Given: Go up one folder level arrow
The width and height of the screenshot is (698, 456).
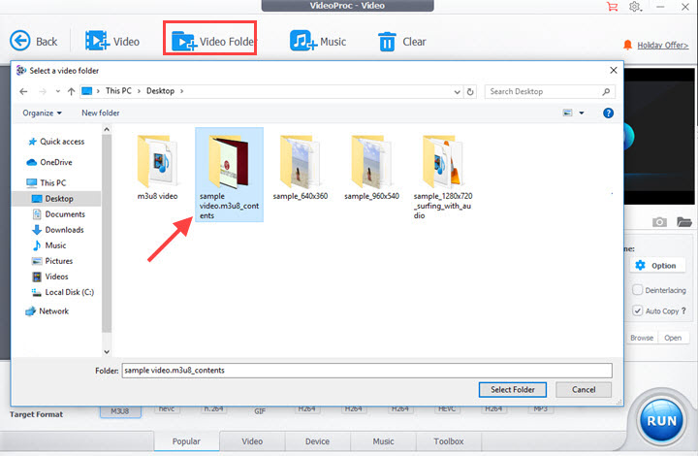Looking at the screenshot, I should (x=71, y=91).
